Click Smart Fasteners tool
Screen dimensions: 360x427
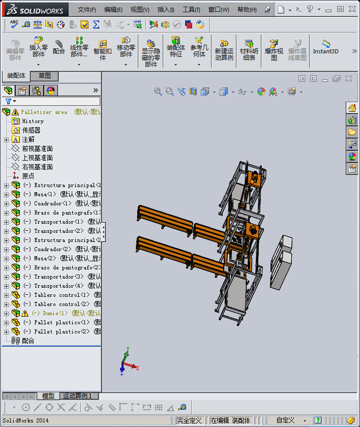click(x=102, y=50)
